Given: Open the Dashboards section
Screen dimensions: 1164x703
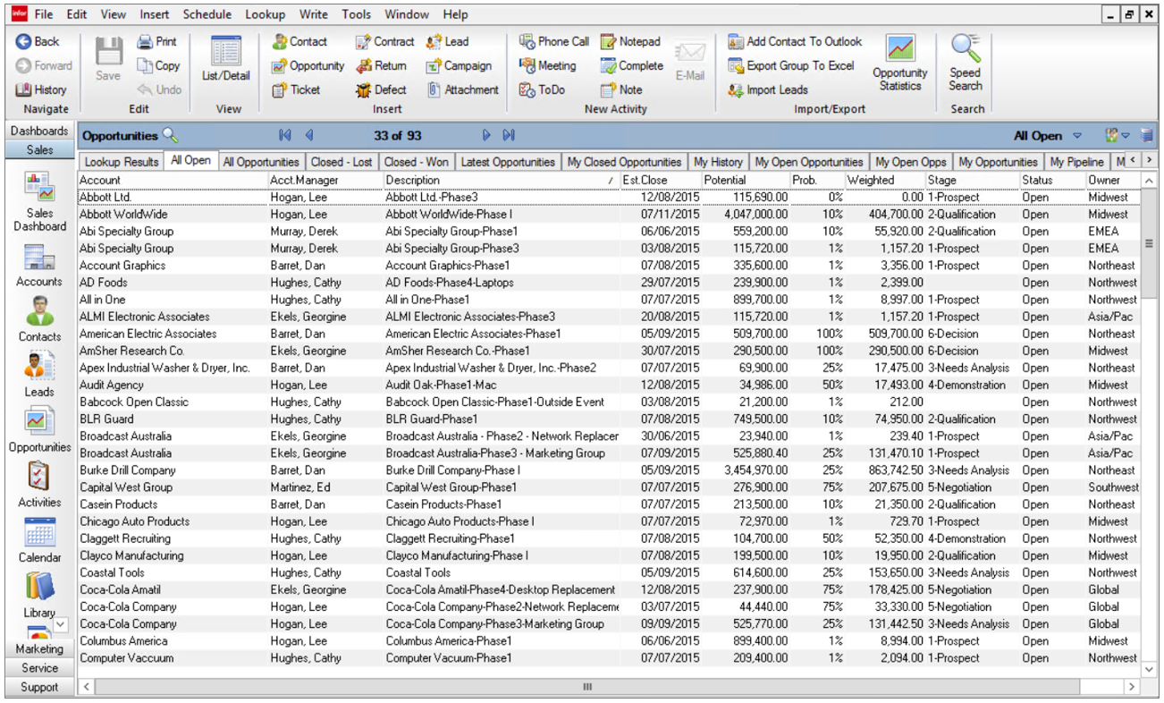Looking at the screenshot, I should [39, 131].
